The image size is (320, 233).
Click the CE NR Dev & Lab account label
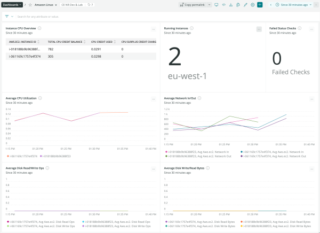72,4
